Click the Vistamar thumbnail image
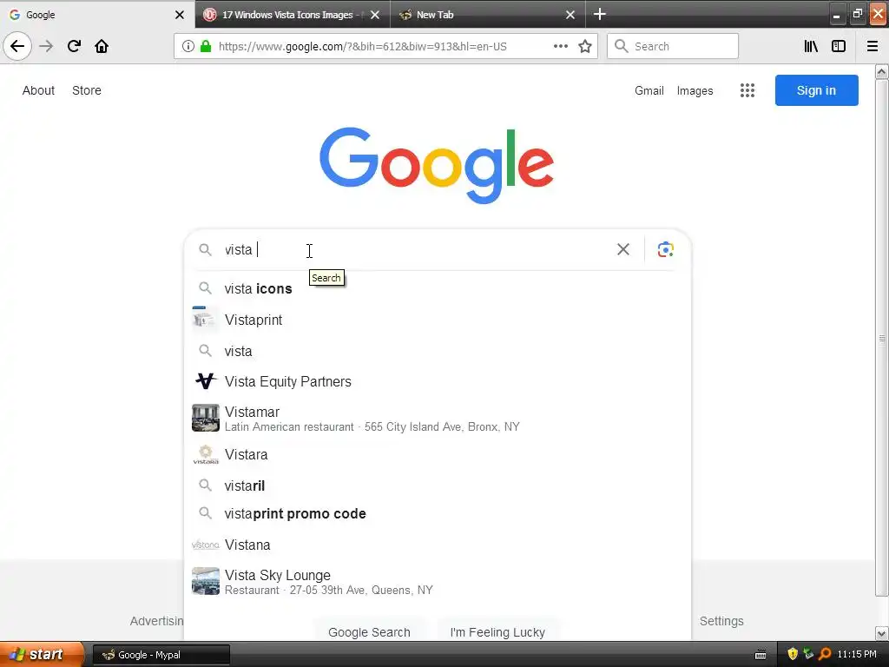The height and width of the screenshot is (667, 889). tap(205, 418)
